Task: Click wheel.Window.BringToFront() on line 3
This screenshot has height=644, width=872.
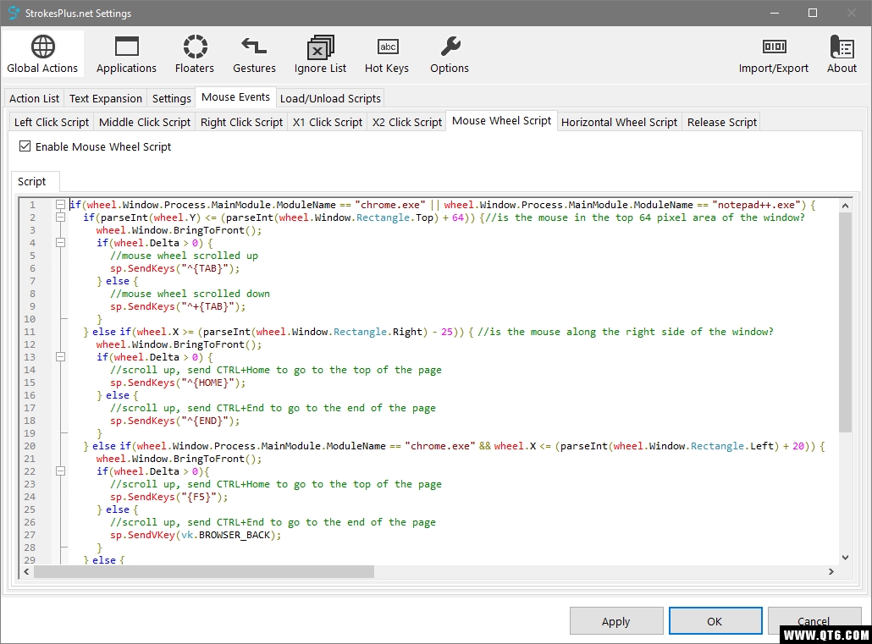Action: tap(179, 230)
